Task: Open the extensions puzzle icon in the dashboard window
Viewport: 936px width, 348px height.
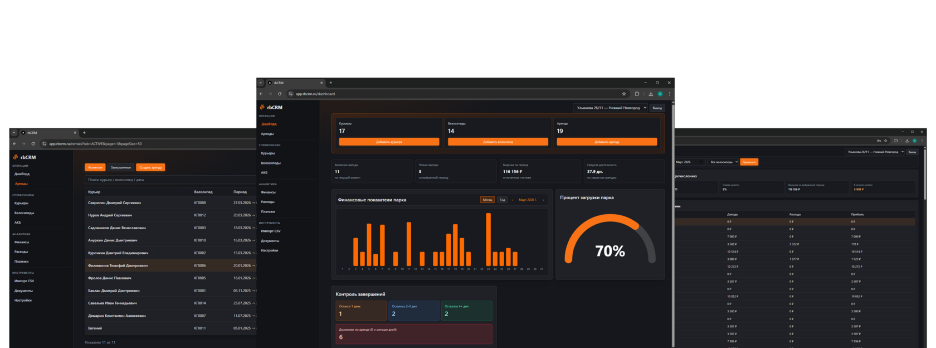Action: [x=637, y=94]
